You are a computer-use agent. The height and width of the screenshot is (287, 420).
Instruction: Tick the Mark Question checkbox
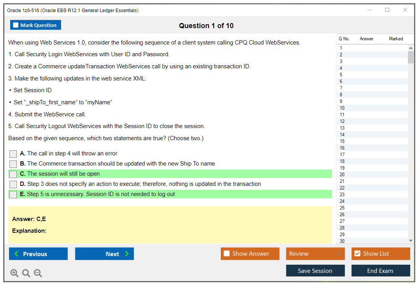[x=16, y=25]
